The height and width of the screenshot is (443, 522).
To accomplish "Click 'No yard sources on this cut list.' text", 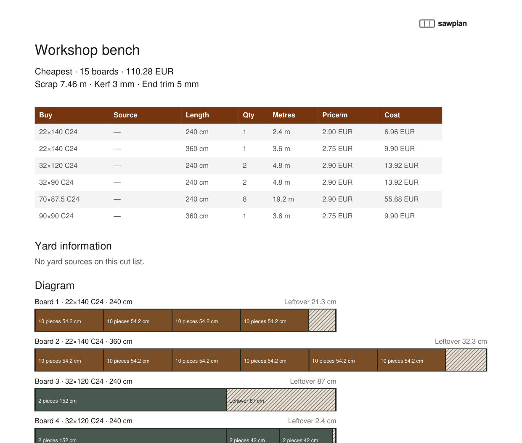I will click(90, 262).
